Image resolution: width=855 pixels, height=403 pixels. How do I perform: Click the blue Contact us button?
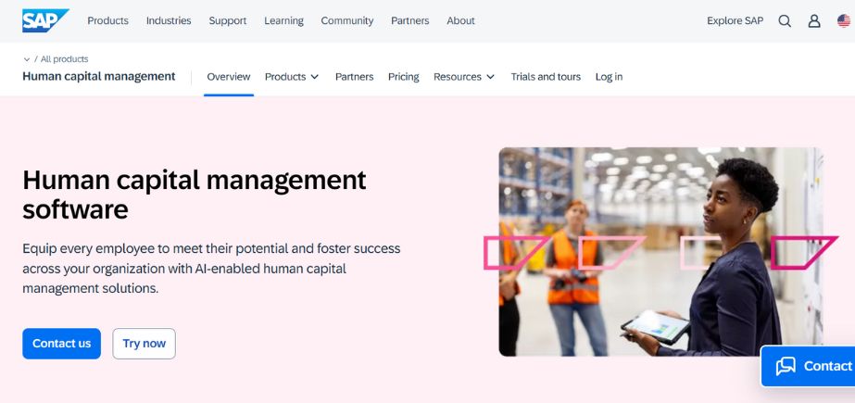tap(62, 344)
